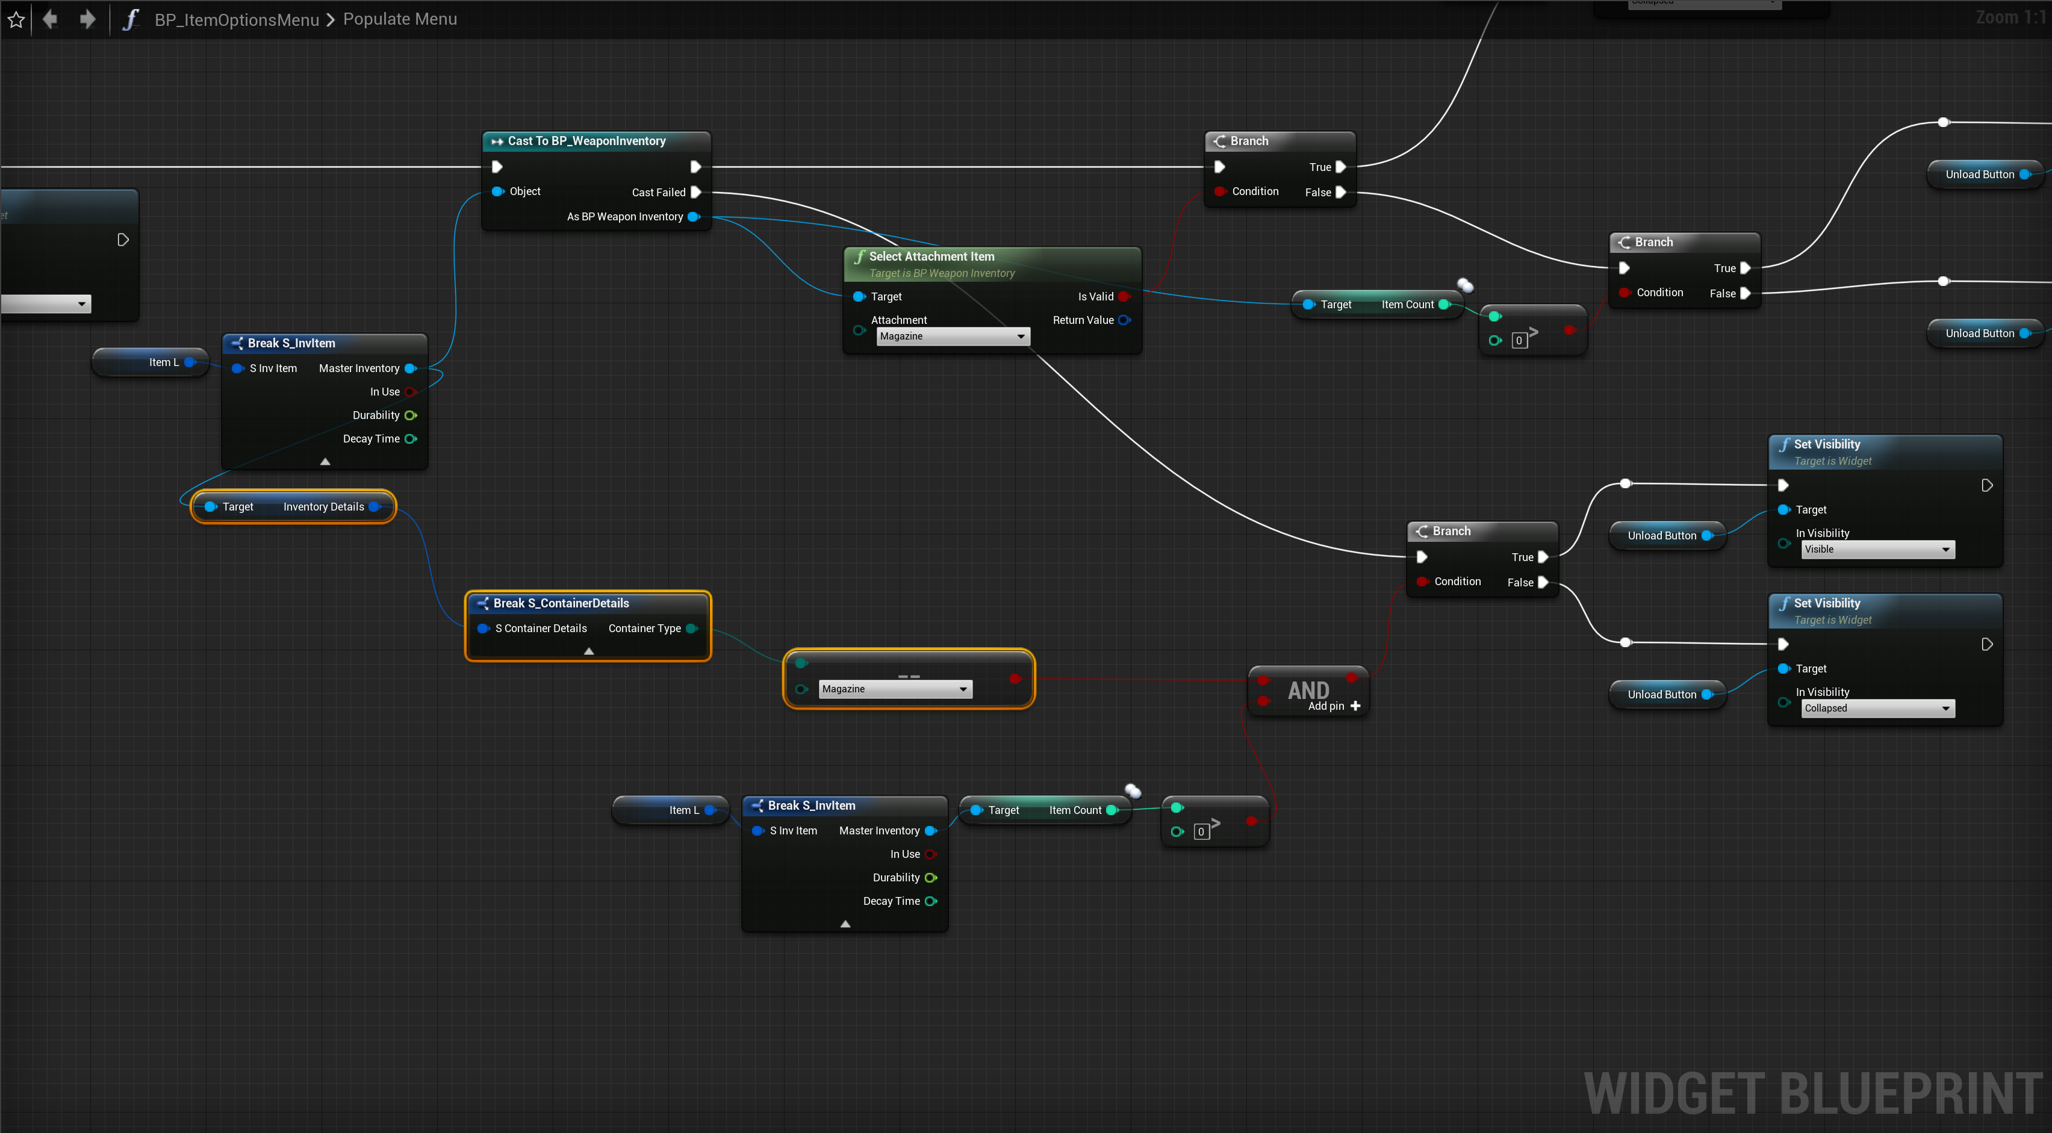This screenshot has width=2052, height=1133.
Task: Click the Cast To BP_WeaponInventory node header
Action: (x=586, y=141)
